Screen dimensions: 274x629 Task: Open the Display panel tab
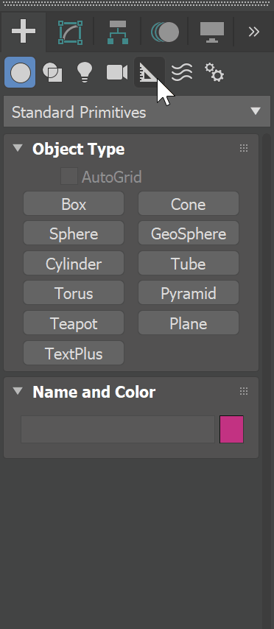[212, 32]
